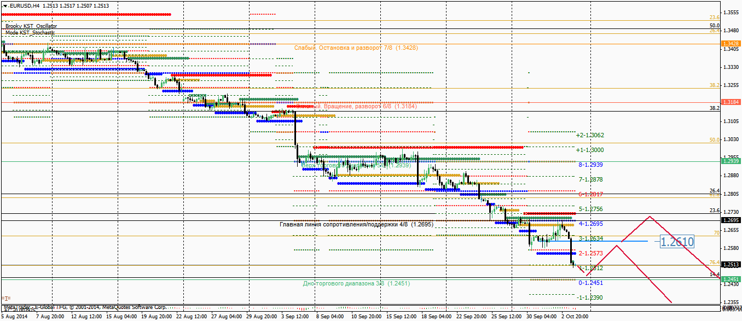Screen dimensions: 742x321
Task: Click the '29 Aug 20:00' time axis label
Action: point(262,317)
